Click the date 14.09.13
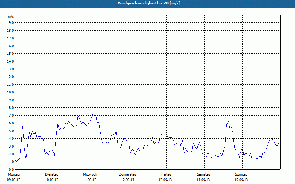The height and width of the screenshot is (184, 295). [x=203, y=180]
